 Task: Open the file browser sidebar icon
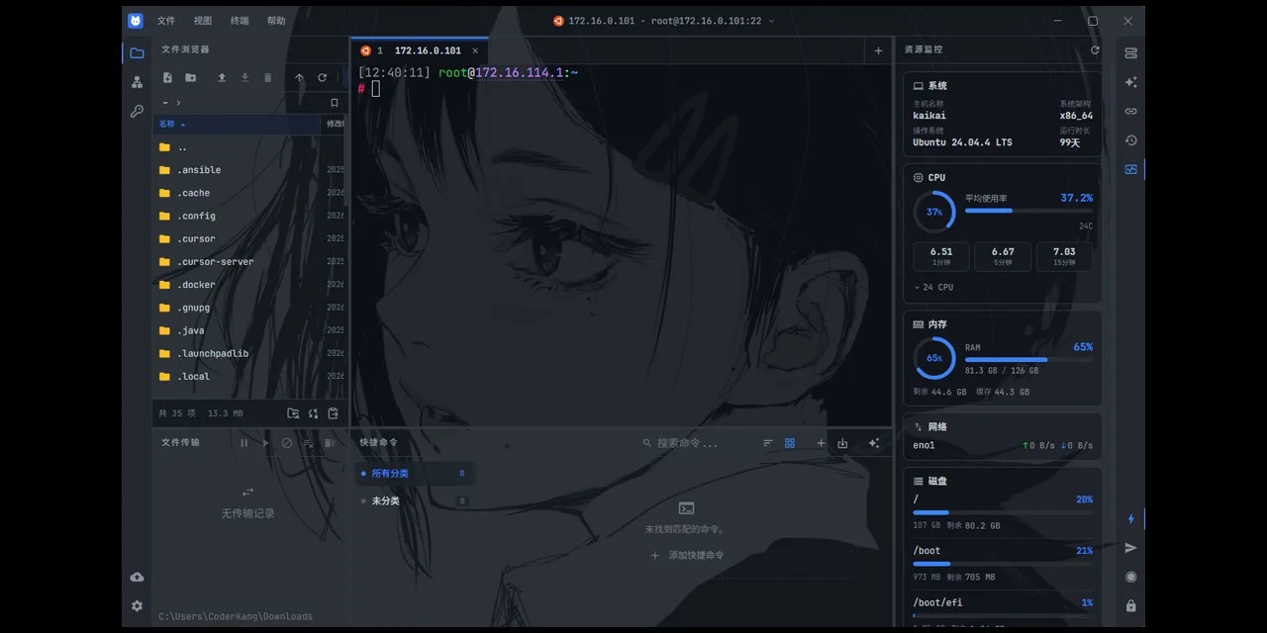tap(137, 53)
